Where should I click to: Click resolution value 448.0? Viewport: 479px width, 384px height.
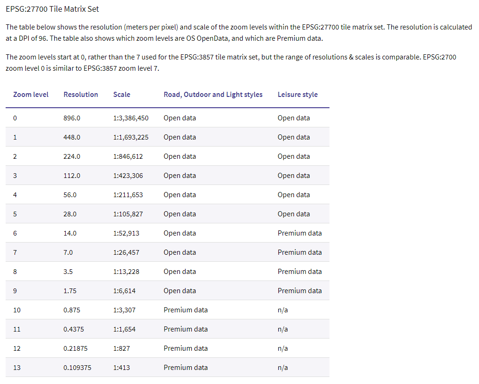(72, 137)
